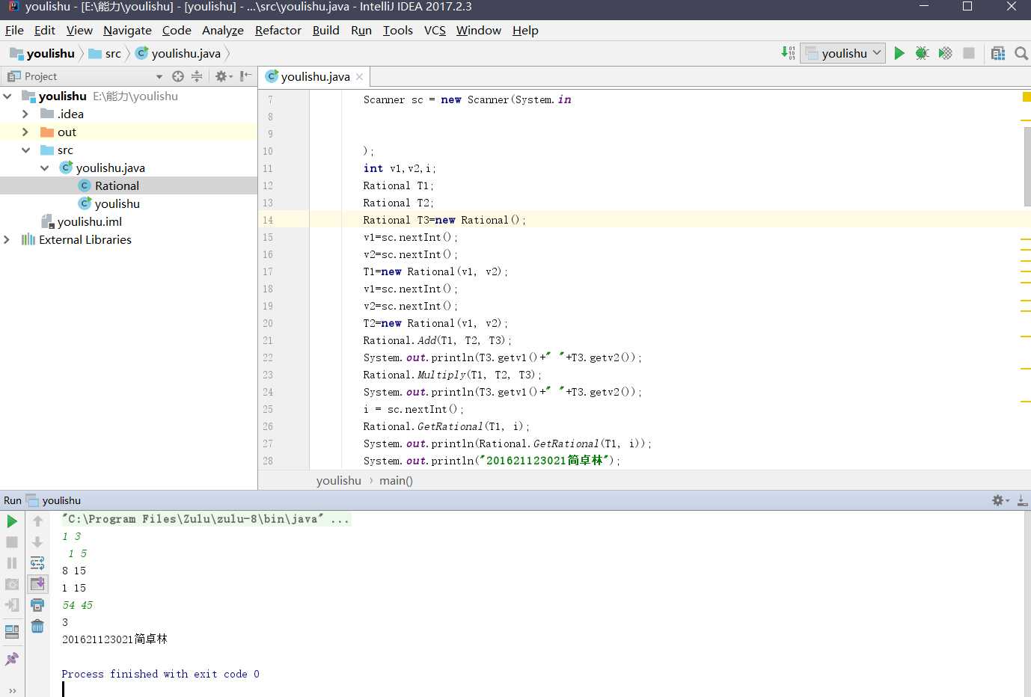Screen dimensions: 1031x697
Task: Expand External Libraries node
Action: pyautogui.click(x=7, y=239)
